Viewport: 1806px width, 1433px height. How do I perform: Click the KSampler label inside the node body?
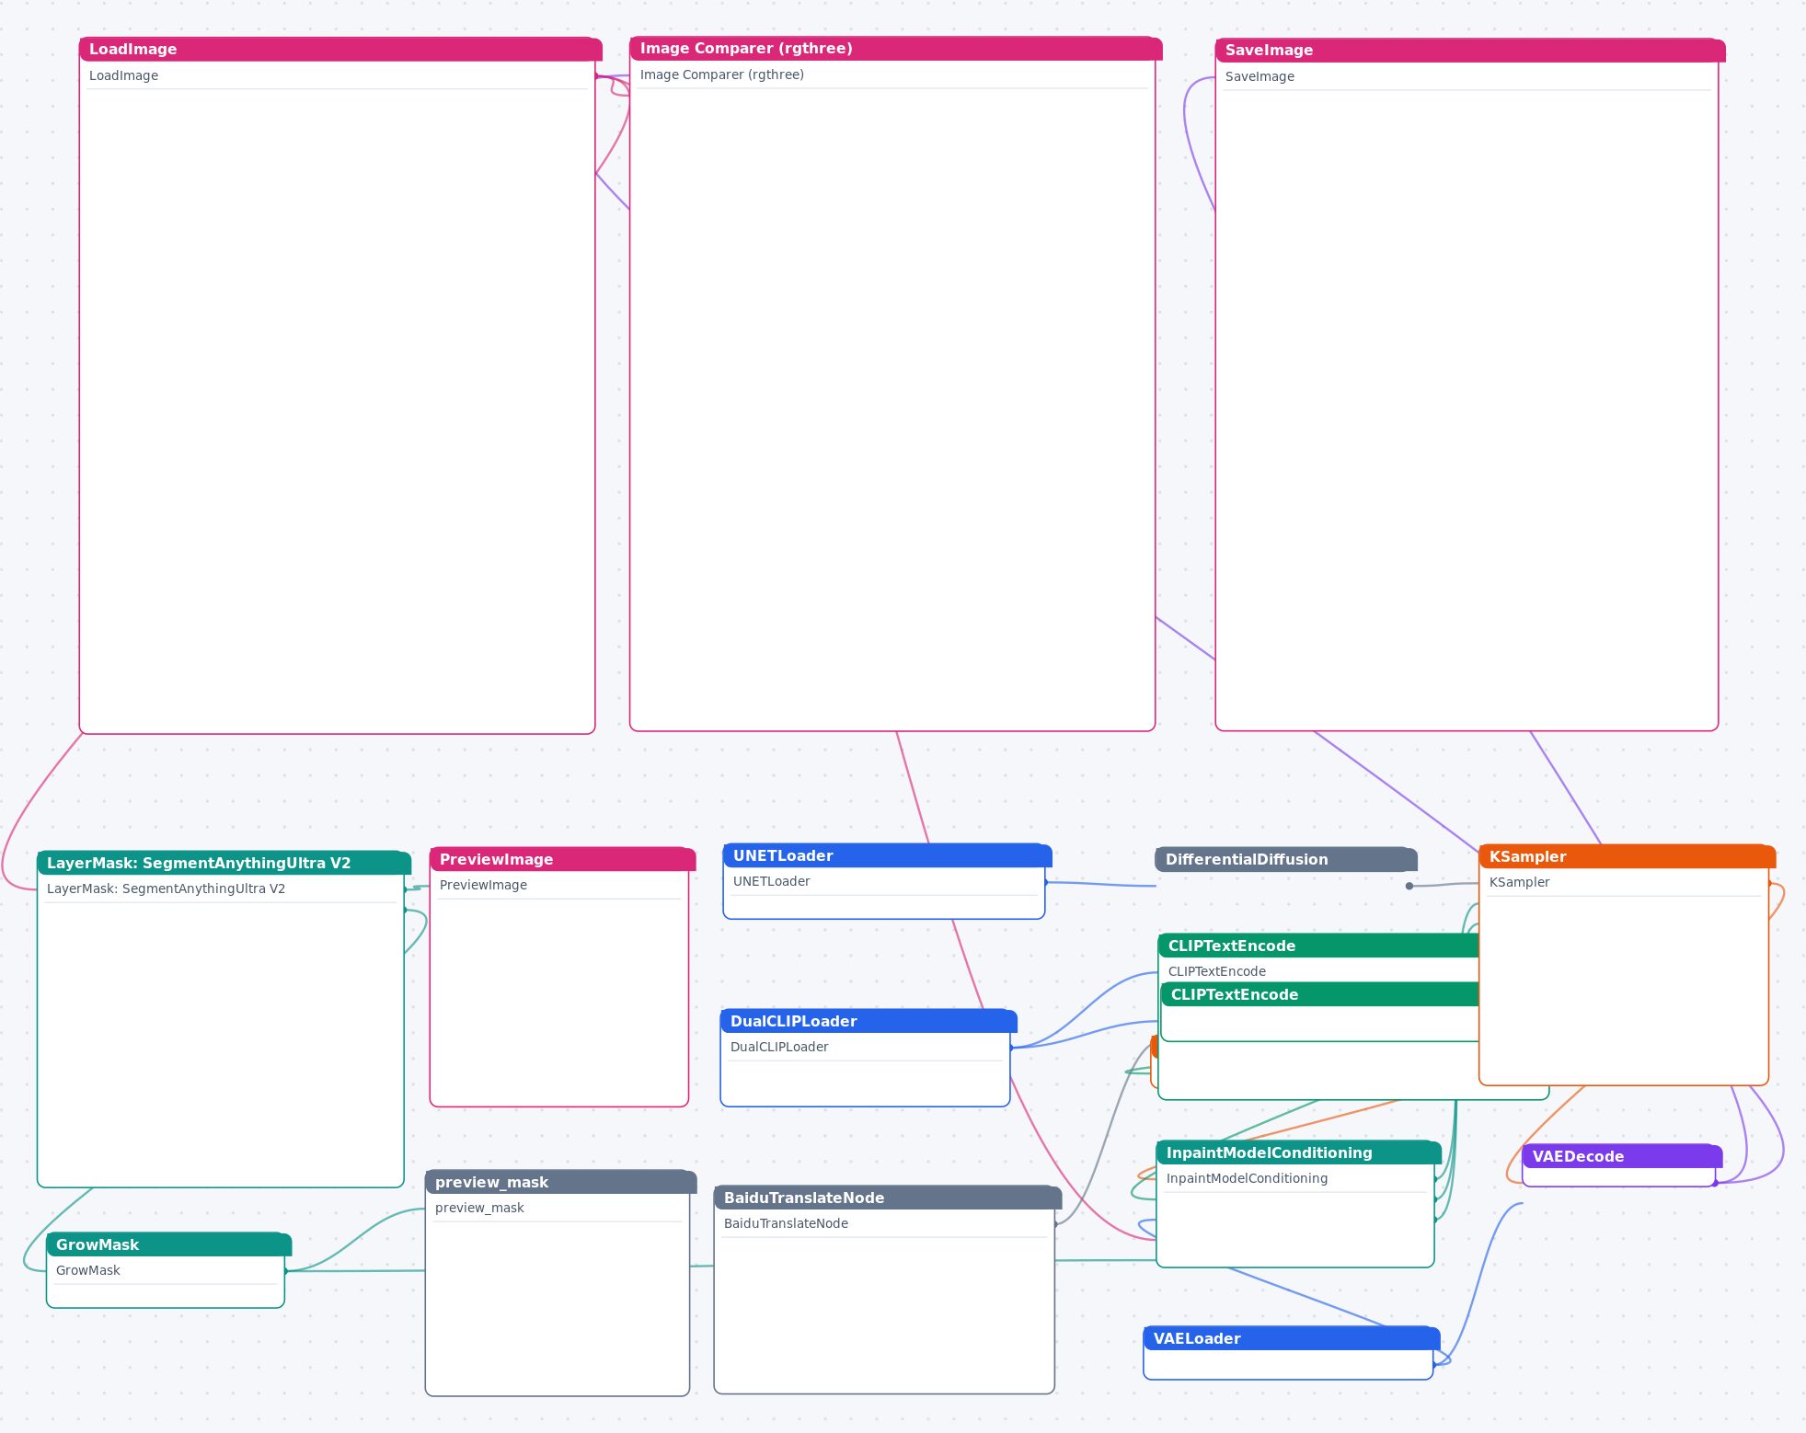[1519, 882]
